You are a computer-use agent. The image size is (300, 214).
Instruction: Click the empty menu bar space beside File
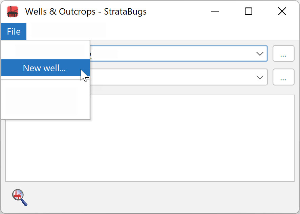point(163,31)
